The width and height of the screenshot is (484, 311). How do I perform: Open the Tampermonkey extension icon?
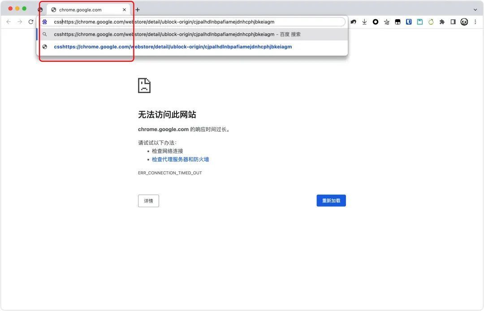click(x=398, y=22)
